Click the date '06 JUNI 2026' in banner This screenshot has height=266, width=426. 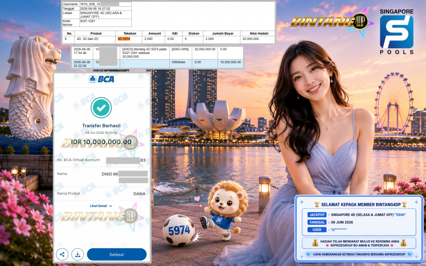pyautogui.click(x=342, y=222)
